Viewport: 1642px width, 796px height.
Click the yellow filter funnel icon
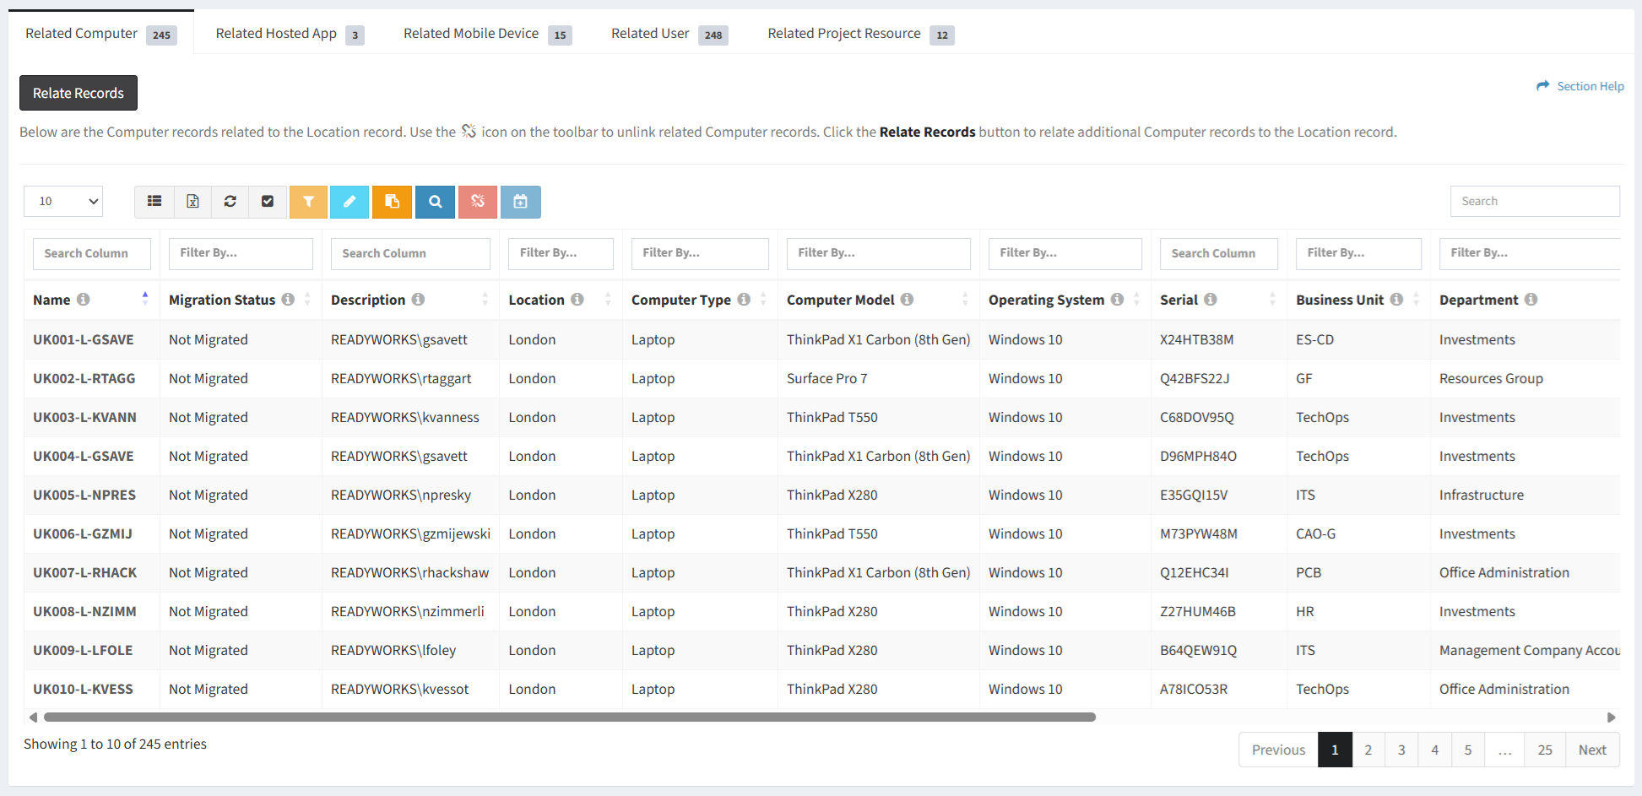point(308,202)
